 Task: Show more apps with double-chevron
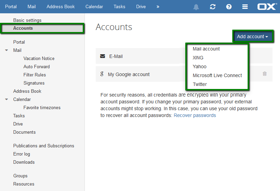pos(158,7)
